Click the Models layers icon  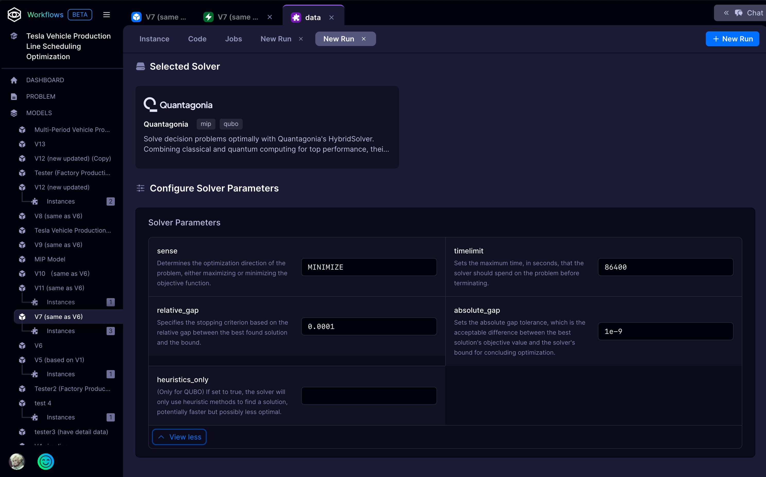pyautogui.click(x=14, y=113)
